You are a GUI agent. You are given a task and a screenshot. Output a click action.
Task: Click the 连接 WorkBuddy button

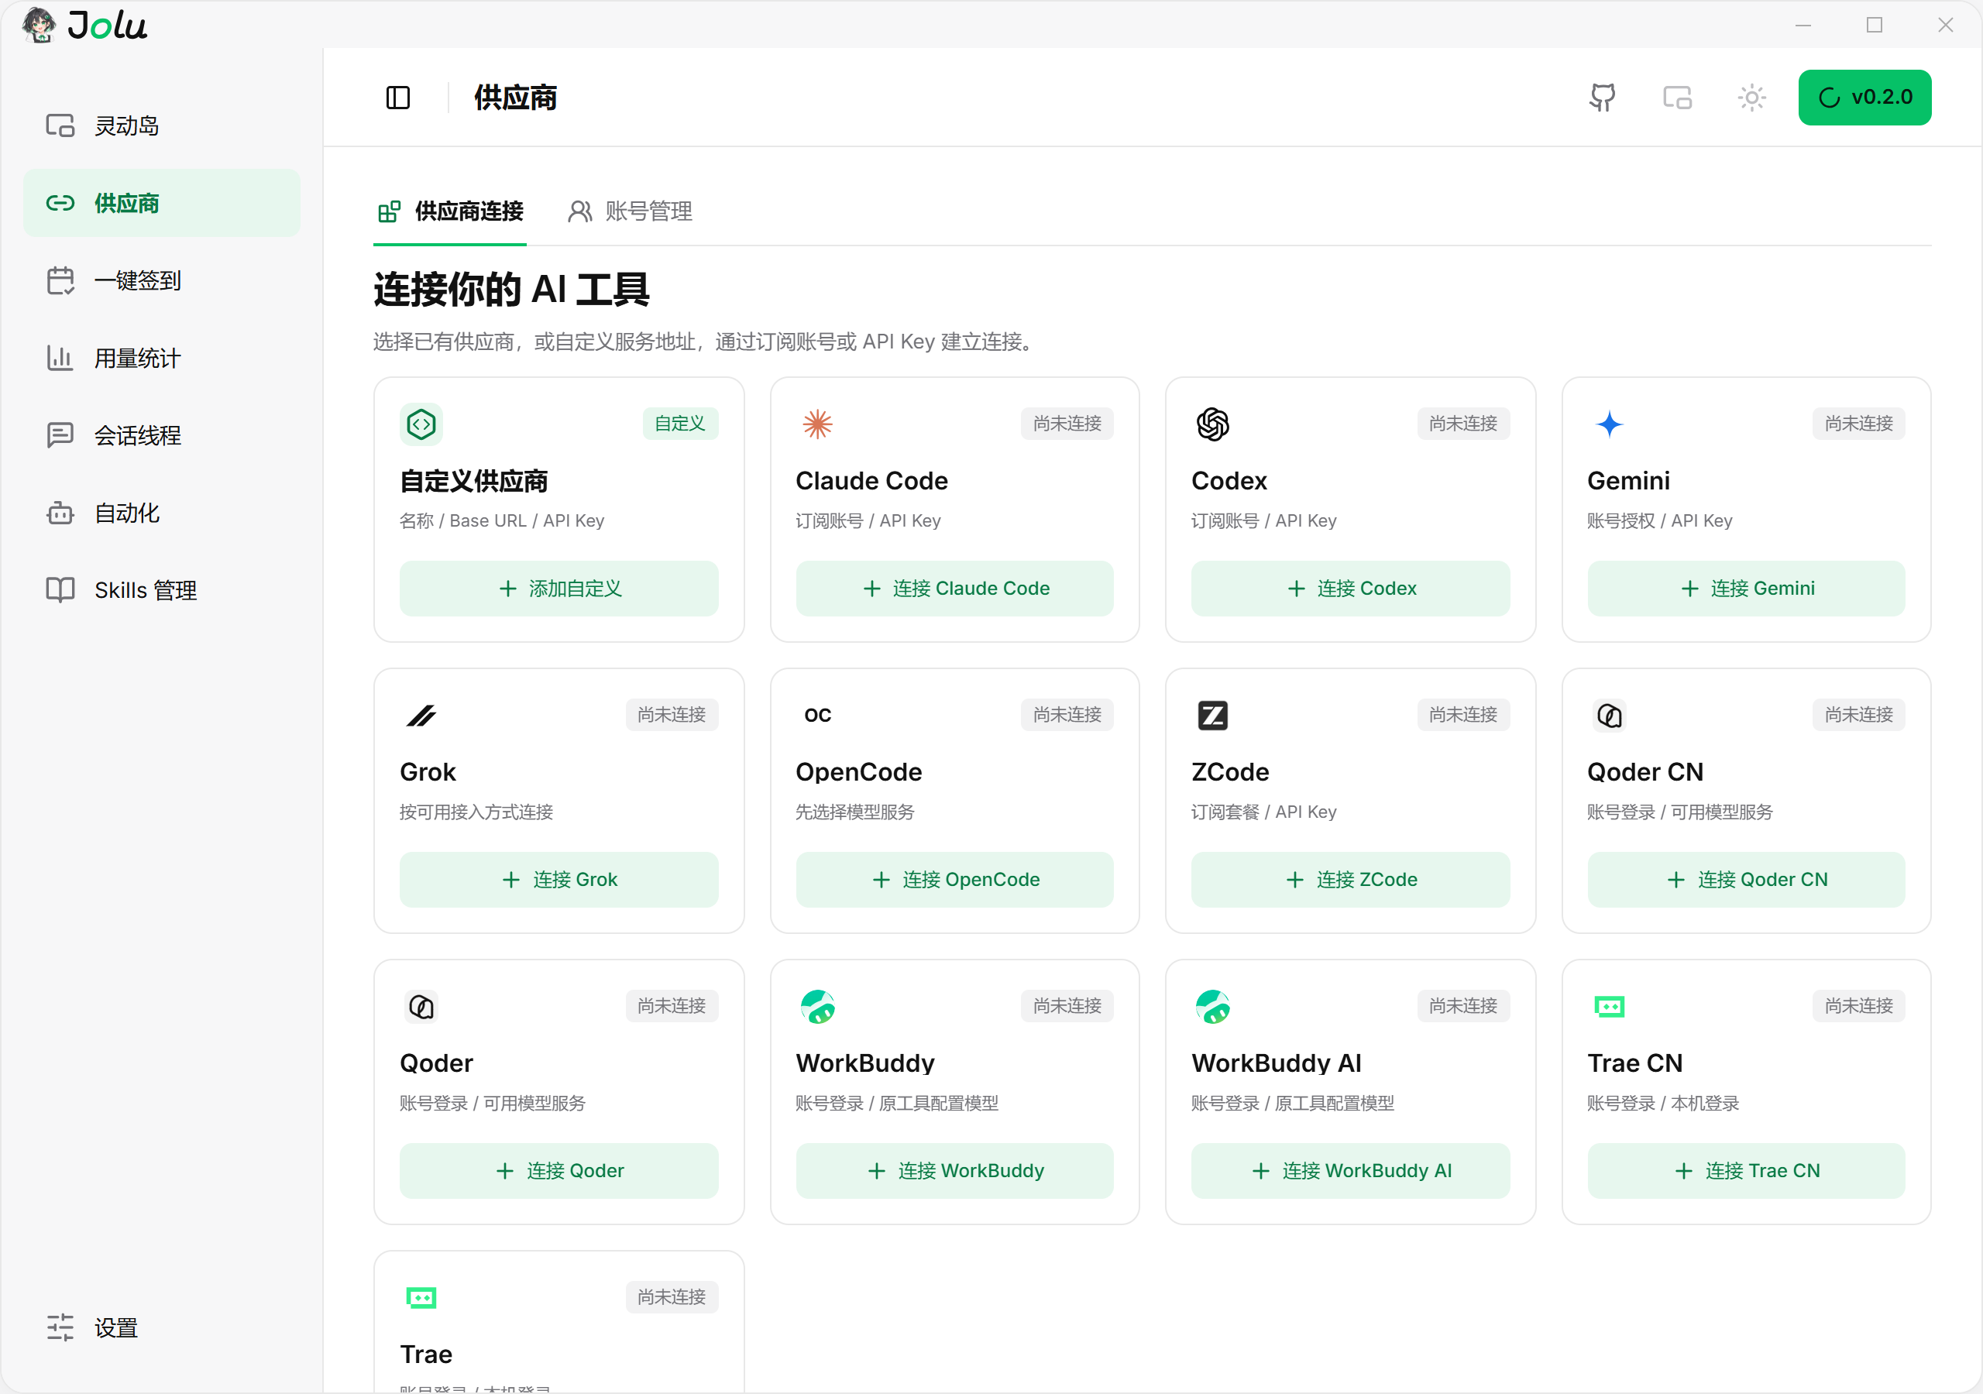954,1170
